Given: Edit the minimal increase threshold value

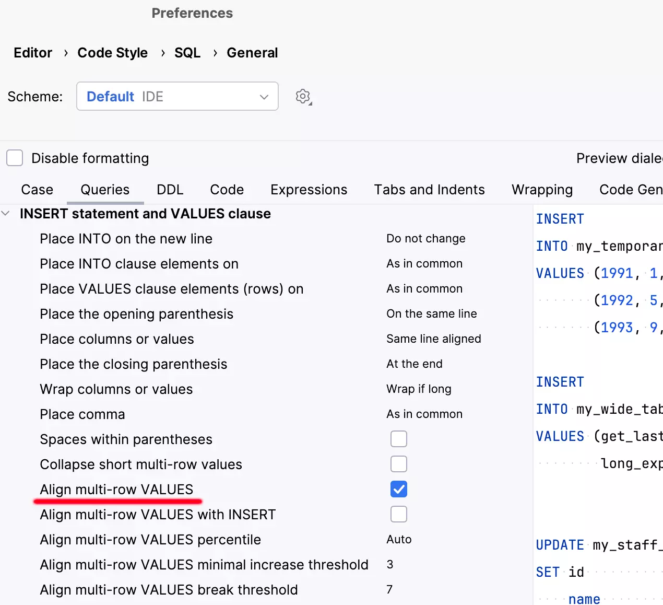Looking at the screenshot, I should [390, 565].
